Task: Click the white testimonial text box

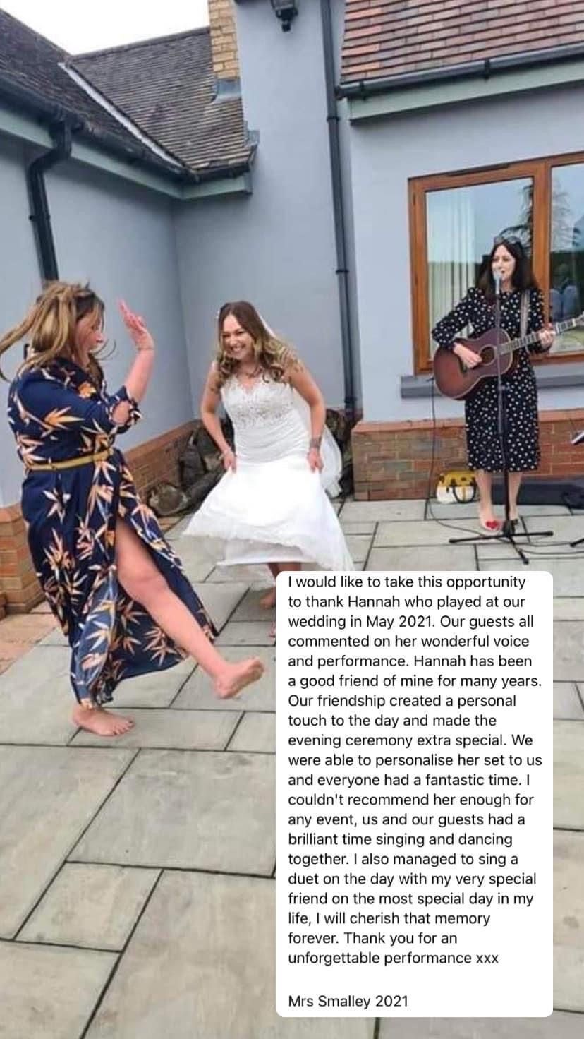Action: 414,793
